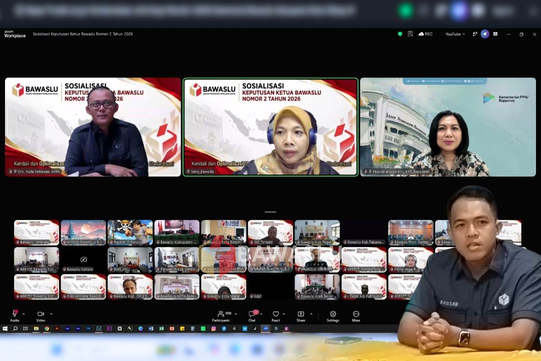The image size is (541, 361).
Task: Open the YouTube live stream dropdown
Action: click(x=455, y=34)
